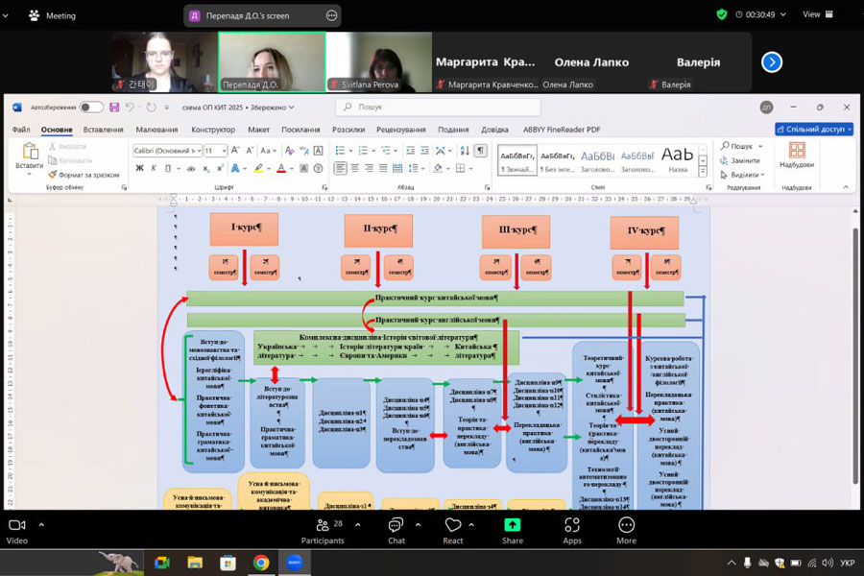Click the multilevel list icon
The width and height of the screenshot is (864, 576).
coord(386,150)
